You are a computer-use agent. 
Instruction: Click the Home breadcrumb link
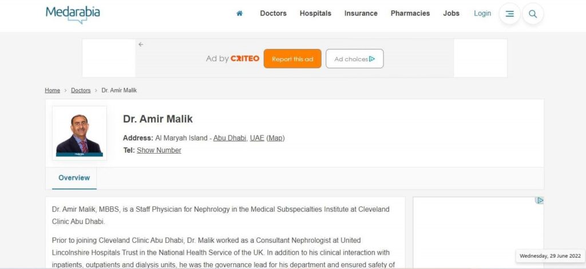[x=52, y=90]
